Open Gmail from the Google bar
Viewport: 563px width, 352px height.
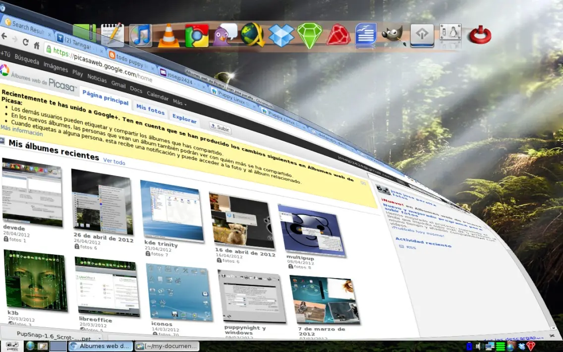pyautogui.click(x=118, y=85)
